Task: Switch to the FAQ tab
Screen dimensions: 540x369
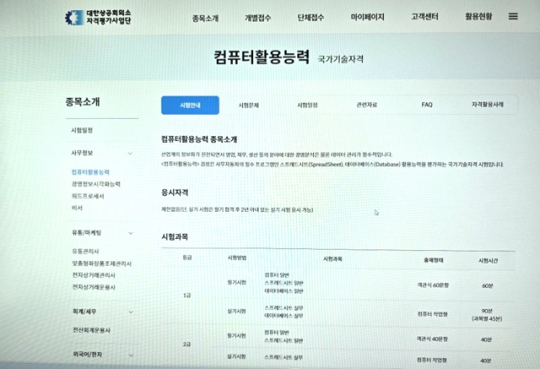Action: pos(427,105)
